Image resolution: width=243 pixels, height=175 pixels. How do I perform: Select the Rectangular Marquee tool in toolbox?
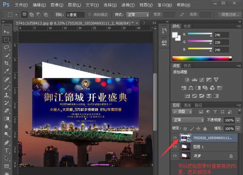[x=6, y=40]
